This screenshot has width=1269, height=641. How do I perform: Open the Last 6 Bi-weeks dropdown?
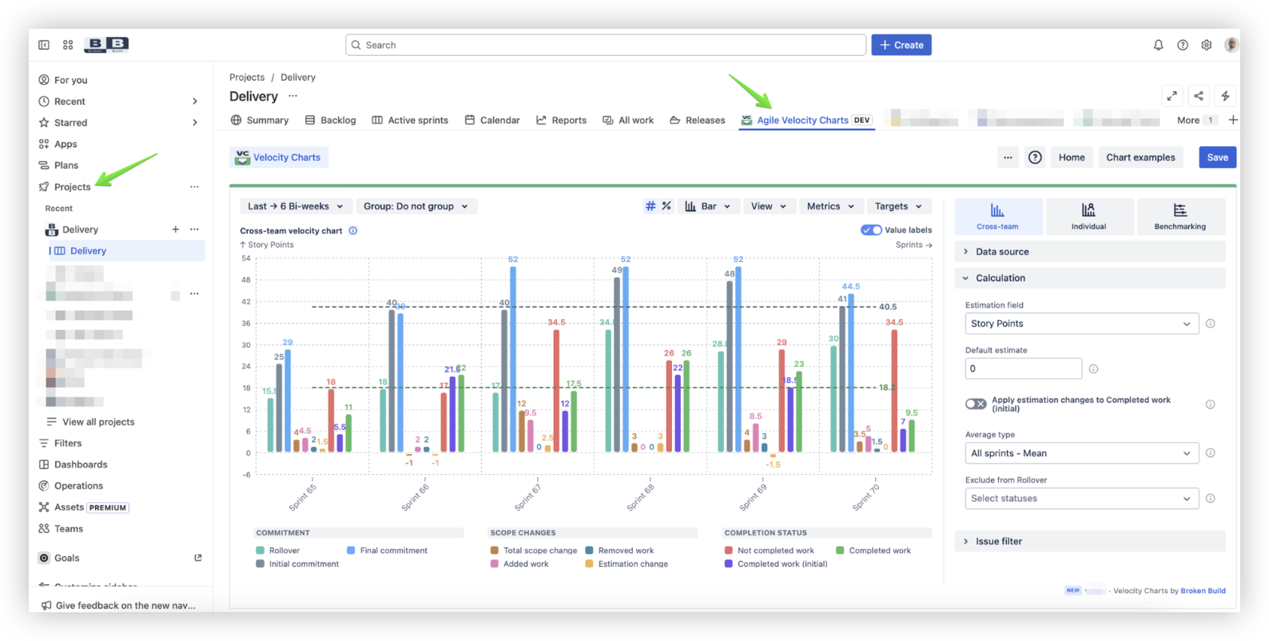295,206
